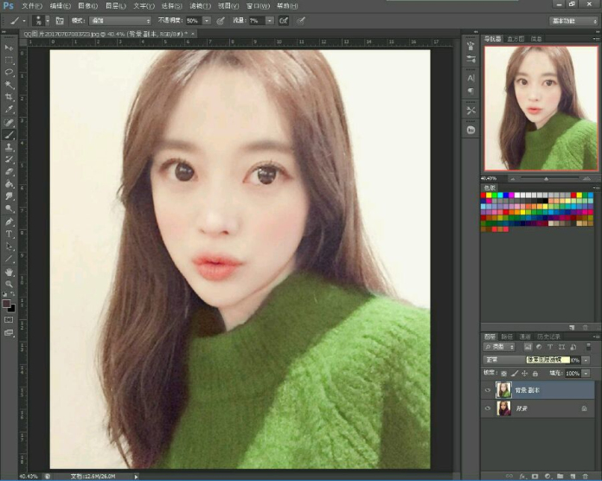602x481 pixels.
Task: Click the foreground color swatch
Action: tap(7, 305)
